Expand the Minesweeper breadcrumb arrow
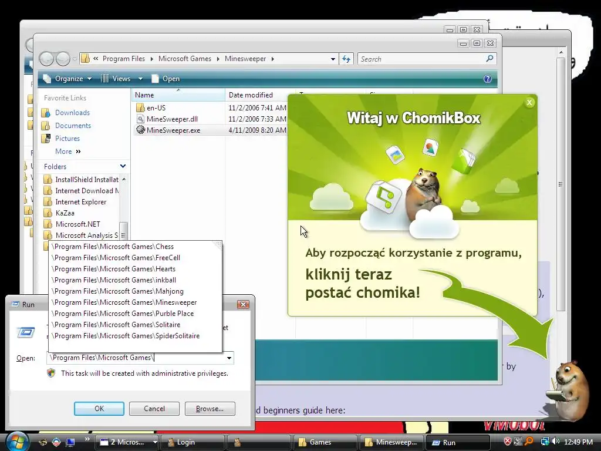 (272, 59)
